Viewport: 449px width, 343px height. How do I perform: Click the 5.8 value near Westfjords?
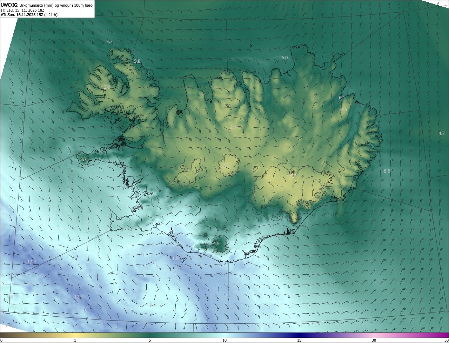coord(137,61)
